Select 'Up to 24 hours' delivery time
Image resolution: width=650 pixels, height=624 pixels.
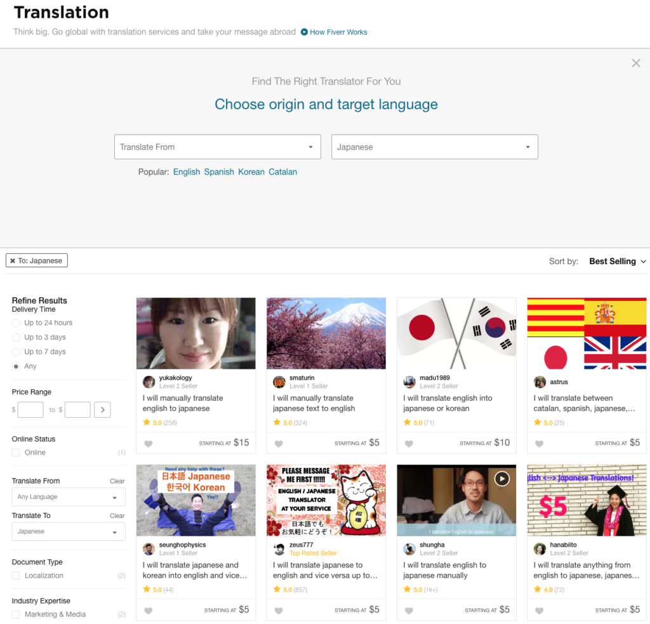(x=16, y=323)
